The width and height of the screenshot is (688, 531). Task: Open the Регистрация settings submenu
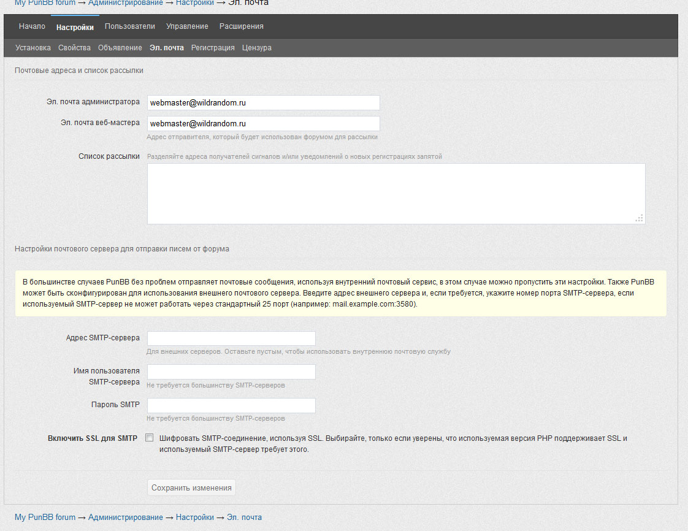coord(213,48)
